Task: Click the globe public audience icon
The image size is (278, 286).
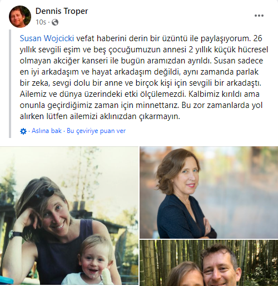Action: tap(55, 22)
